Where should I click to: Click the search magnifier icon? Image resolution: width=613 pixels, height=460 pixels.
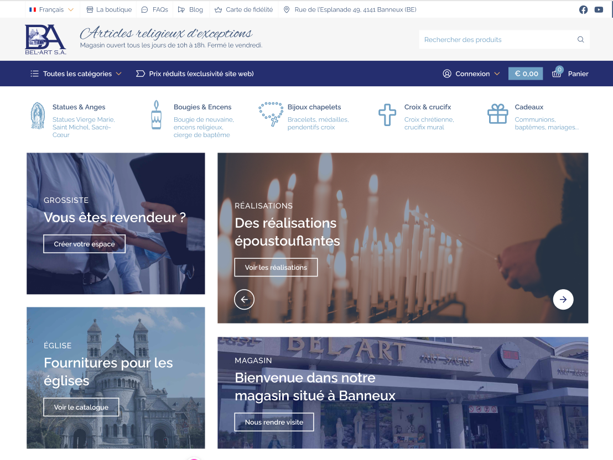tap(580, 39)
